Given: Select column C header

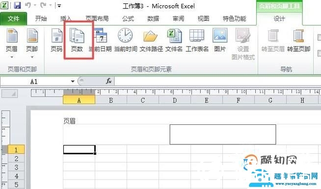Looking at the screenshot, I should click(x=143, y=100).
